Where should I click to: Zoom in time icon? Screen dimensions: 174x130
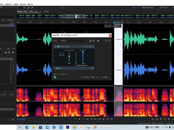(x=161, y=119)
